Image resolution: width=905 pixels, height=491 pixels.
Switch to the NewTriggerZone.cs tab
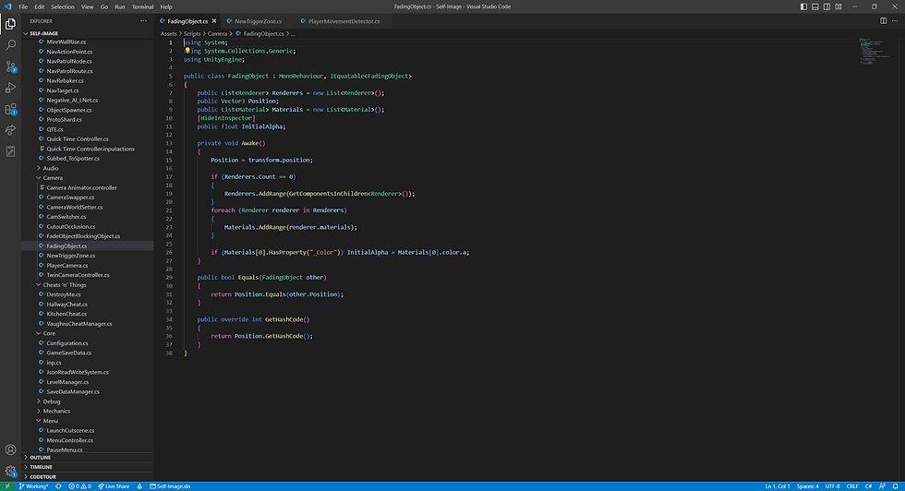coord(258,21)
